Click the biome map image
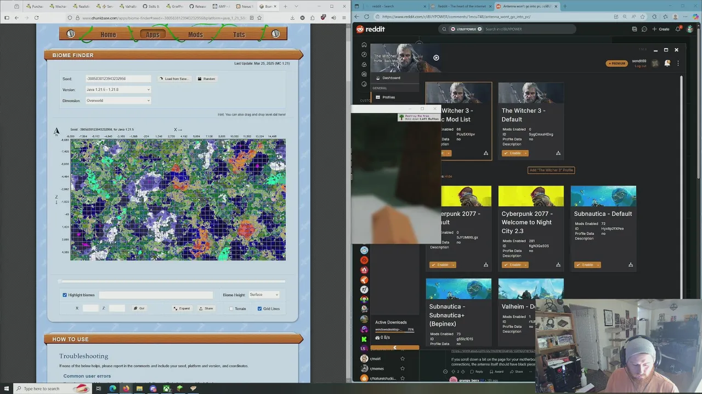The width and height of the screenshot is (702, 394). [x=178, y=200]
